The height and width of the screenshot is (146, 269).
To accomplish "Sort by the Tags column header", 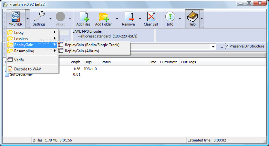I will point(90,62).
